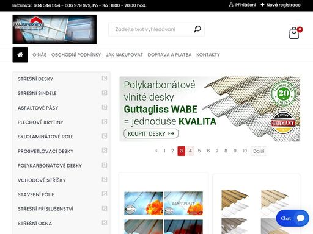Expand the Střešní příslušenství category arrow
Viewport: 313px width, 234px height.
click(105, 208)
